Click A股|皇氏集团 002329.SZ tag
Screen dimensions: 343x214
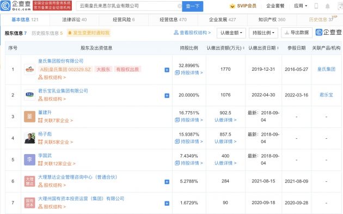coord(65,69)
